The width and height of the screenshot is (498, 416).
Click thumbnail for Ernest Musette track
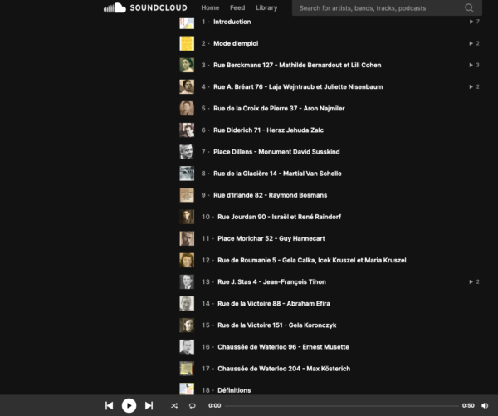tap(187, 347)
